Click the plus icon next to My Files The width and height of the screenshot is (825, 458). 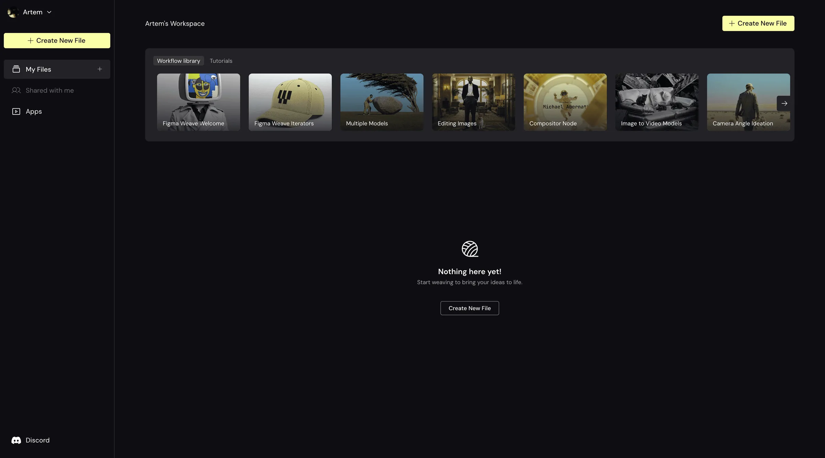click(x=100, y=69)
